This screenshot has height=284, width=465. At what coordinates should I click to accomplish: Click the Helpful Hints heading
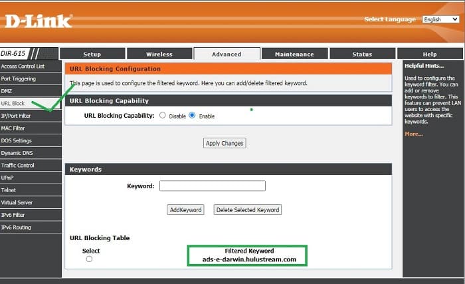point(424,66)
